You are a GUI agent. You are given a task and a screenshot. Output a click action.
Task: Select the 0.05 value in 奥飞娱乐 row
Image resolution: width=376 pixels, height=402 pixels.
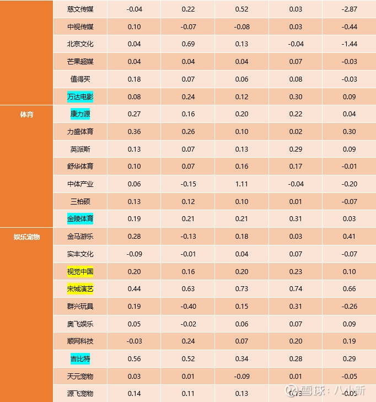[x=135, y=324]
